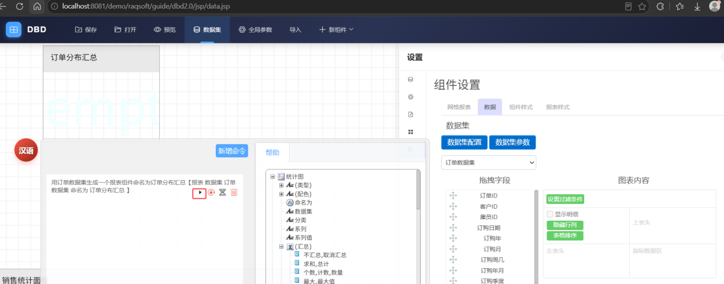Open the 订单数据集 dropdown
The image size is (724, 284).
[489, 162]
